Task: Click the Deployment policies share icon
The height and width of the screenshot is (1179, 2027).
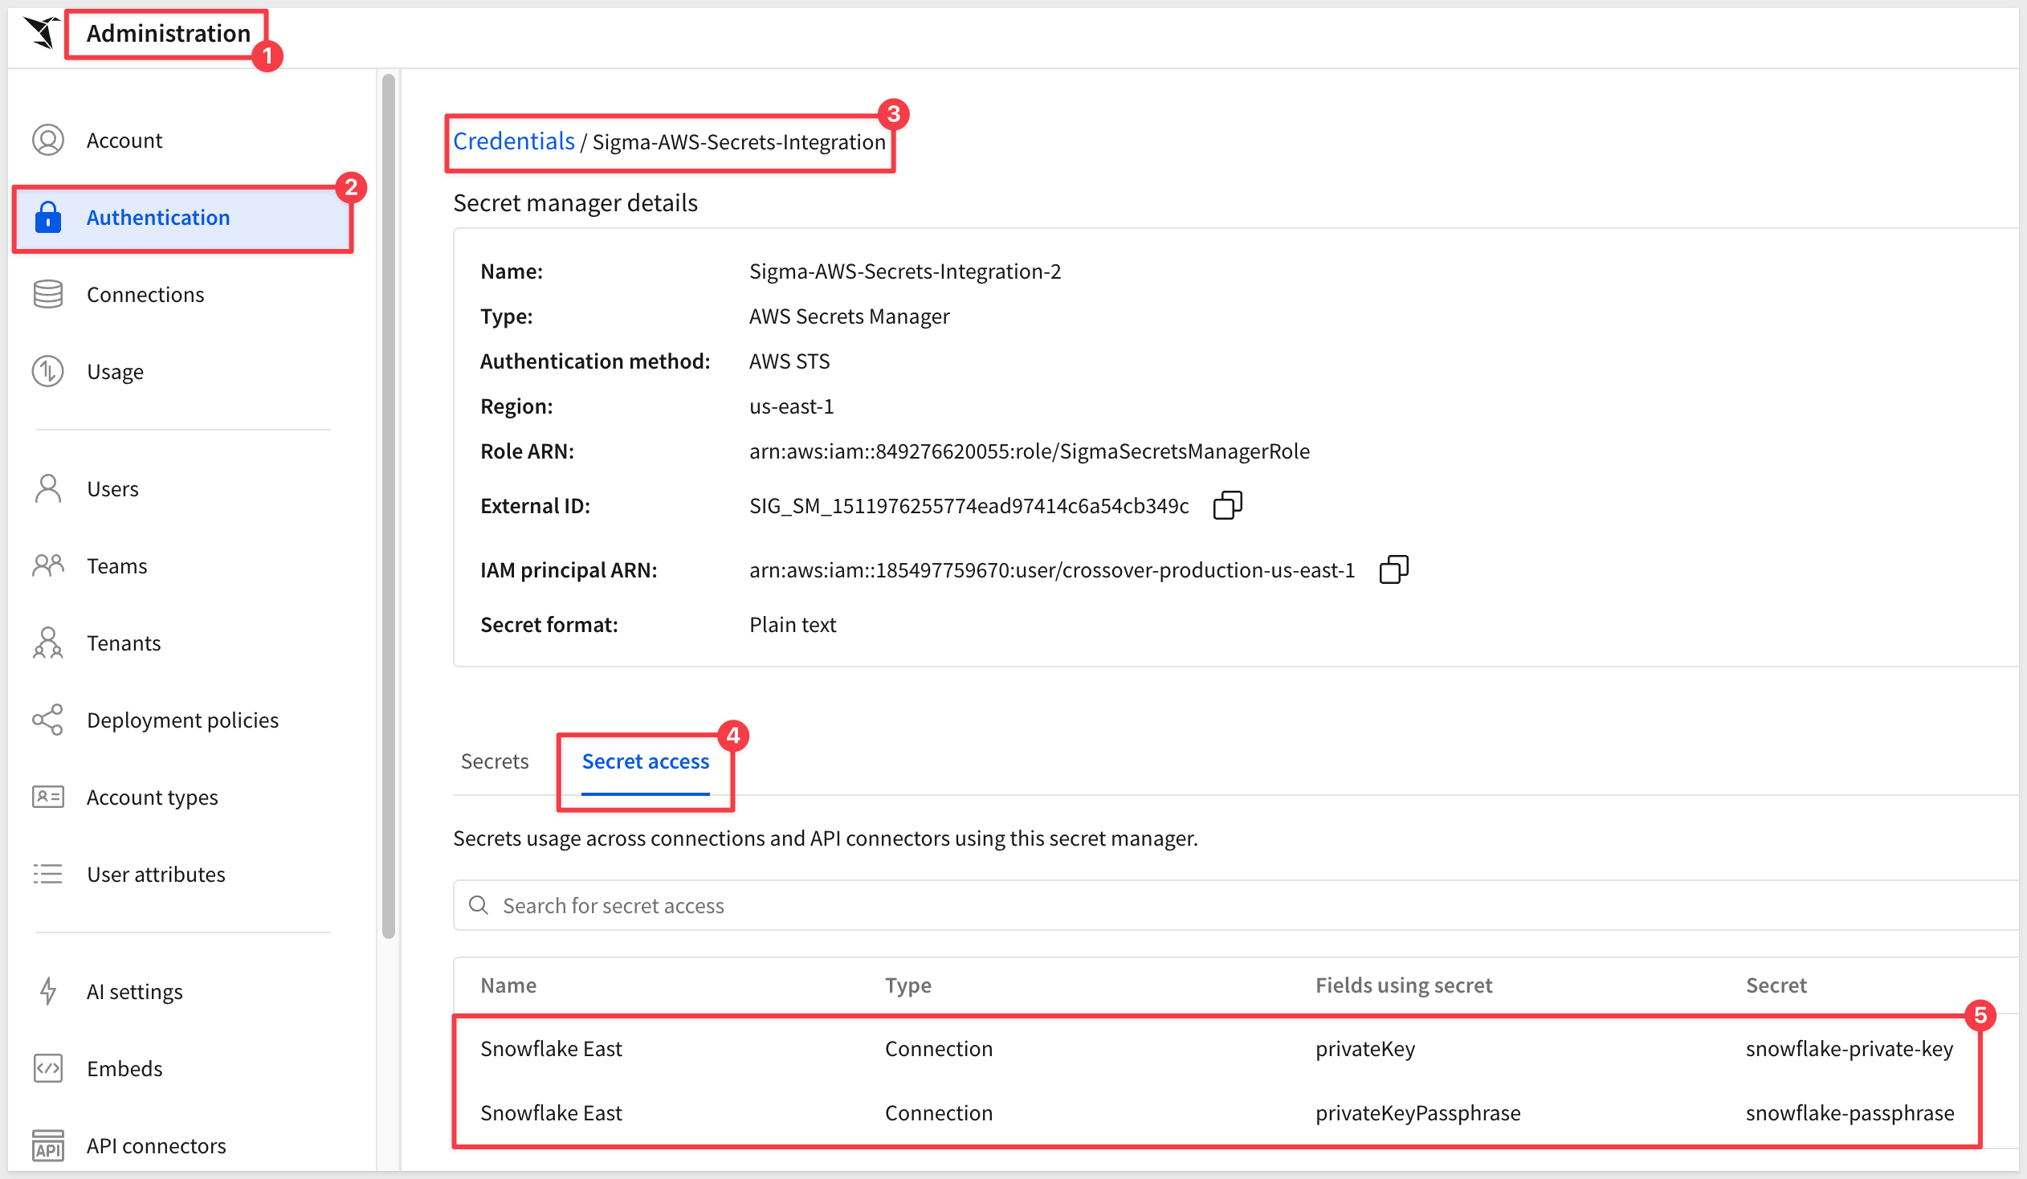Action: tap(48, 720)
